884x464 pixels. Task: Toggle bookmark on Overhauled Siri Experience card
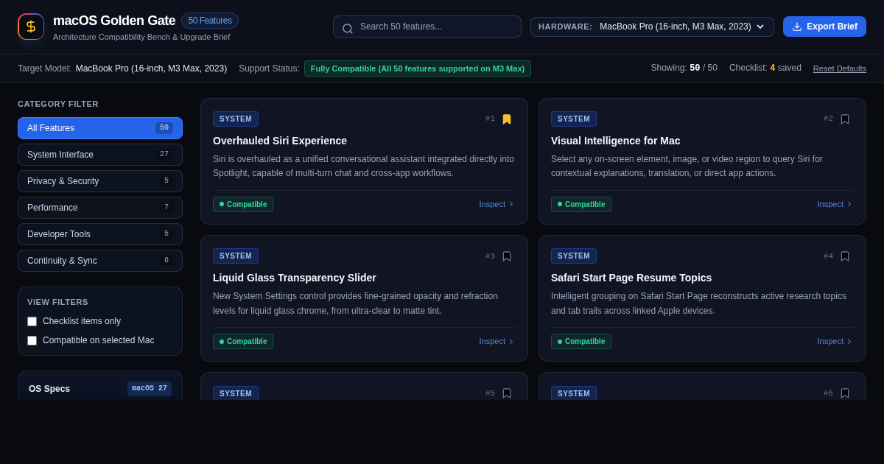[507, 119]
